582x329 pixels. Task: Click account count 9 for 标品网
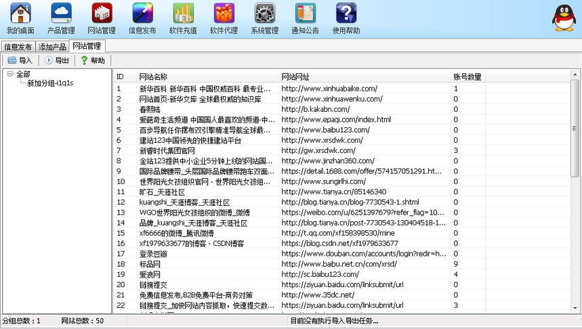pos(455,264)
